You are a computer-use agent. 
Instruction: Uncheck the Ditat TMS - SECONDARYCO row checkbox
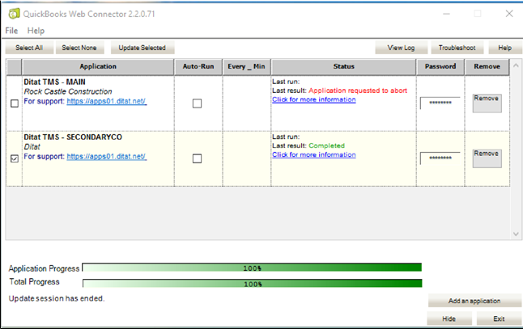(x=14, y=158)
